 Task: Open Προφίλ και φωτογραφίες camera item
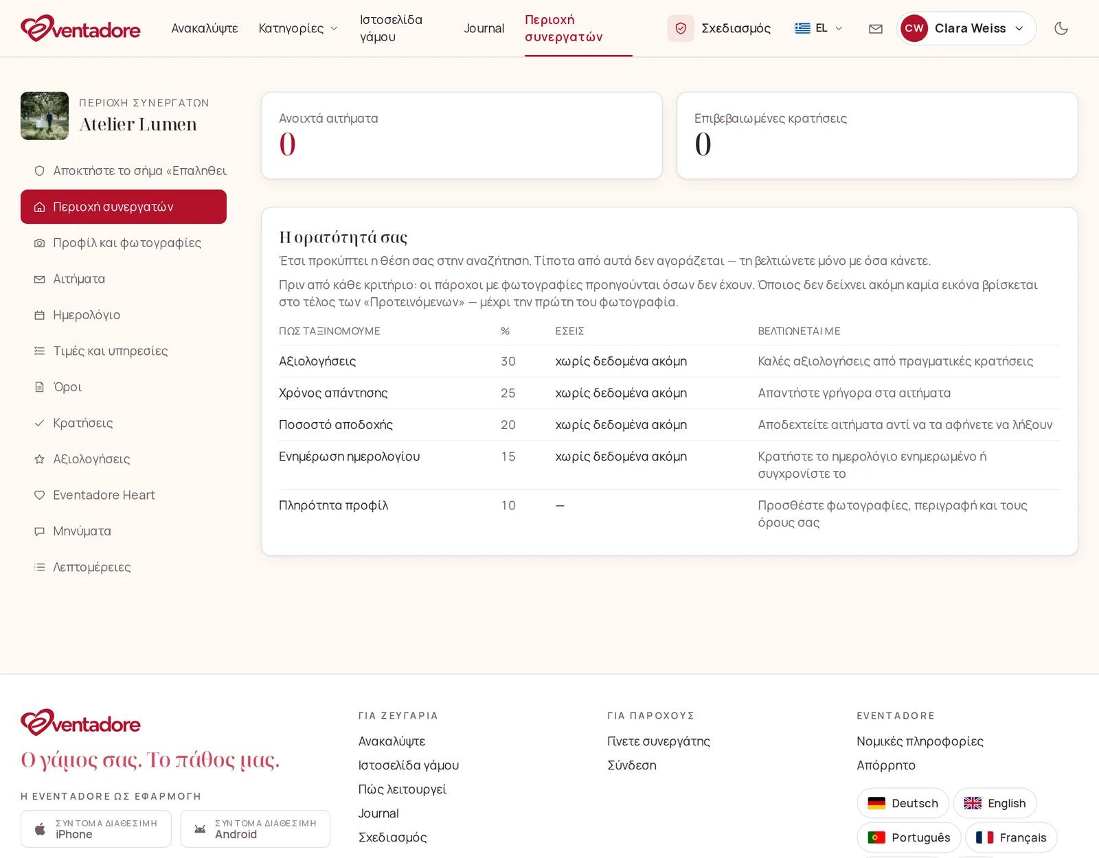tap(124, 243)
